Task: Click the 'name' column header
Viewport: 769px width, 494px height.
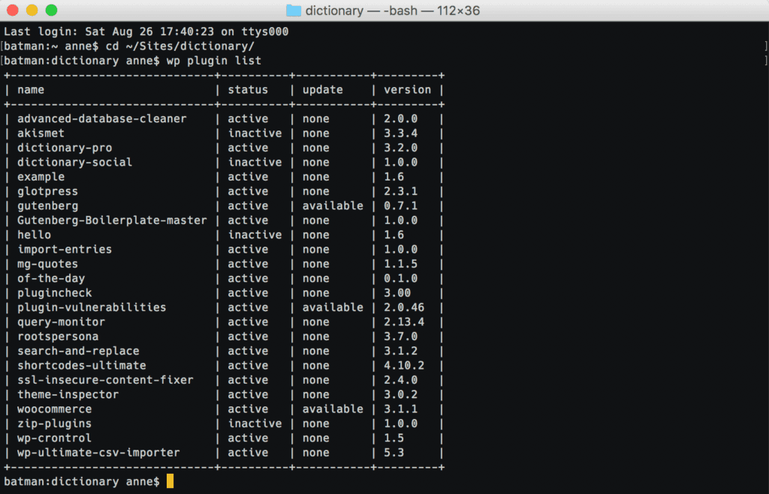Action: coord(31,90)
